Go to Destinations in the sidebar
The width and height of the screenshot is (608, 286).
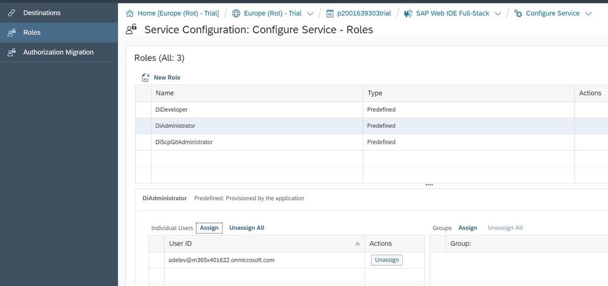click(42, 13)
